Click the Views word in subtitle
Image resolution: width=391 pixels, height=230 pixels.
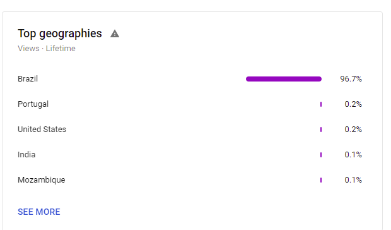point(28,48)
